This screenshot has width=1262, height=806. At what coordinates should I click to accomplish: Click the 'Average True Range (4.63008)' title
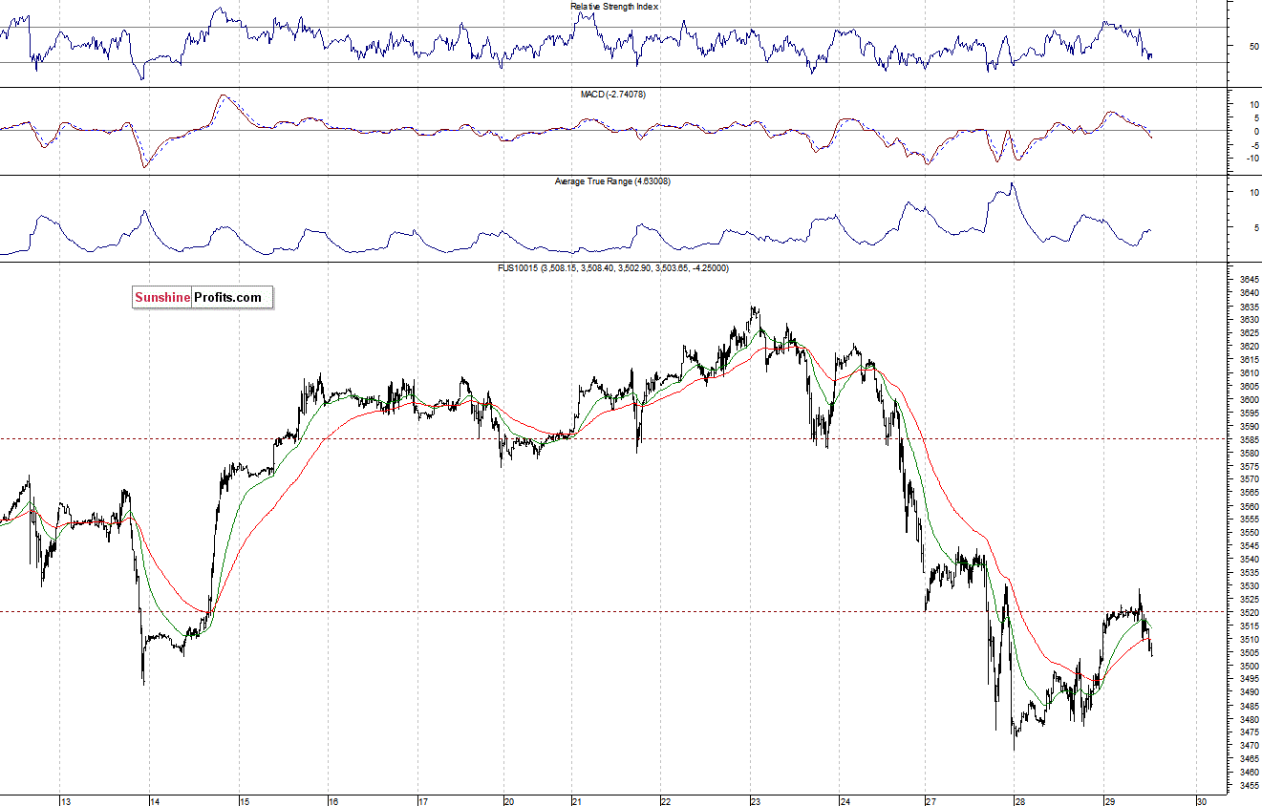coord(612,181)
